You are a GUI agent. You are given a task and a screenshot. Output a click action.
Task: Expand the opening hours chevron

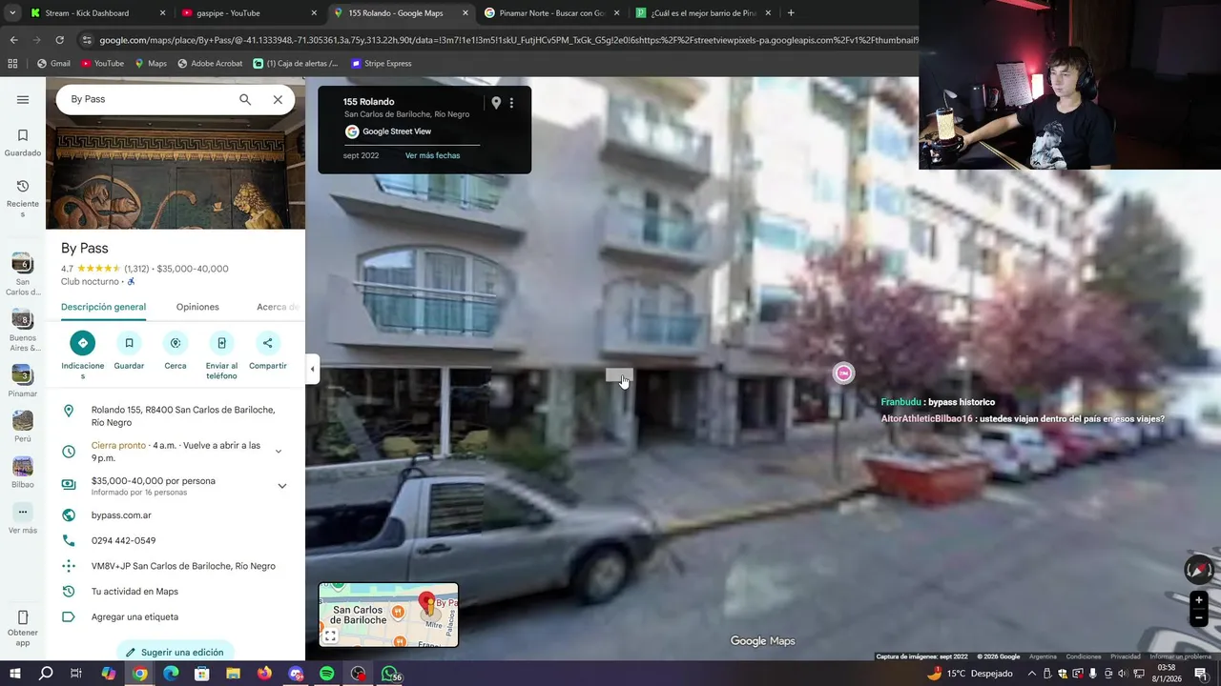(279, 452)
